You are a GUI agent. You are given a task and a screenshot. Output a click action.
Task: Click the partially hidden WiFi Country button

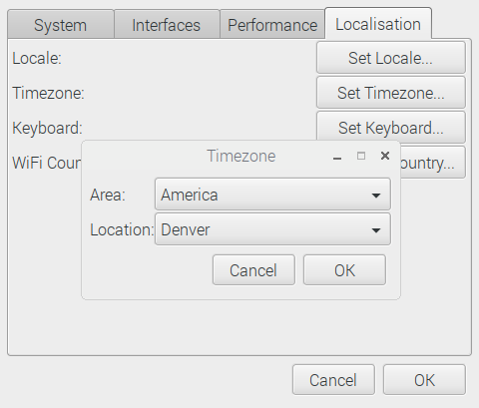(x=433, y=163)
